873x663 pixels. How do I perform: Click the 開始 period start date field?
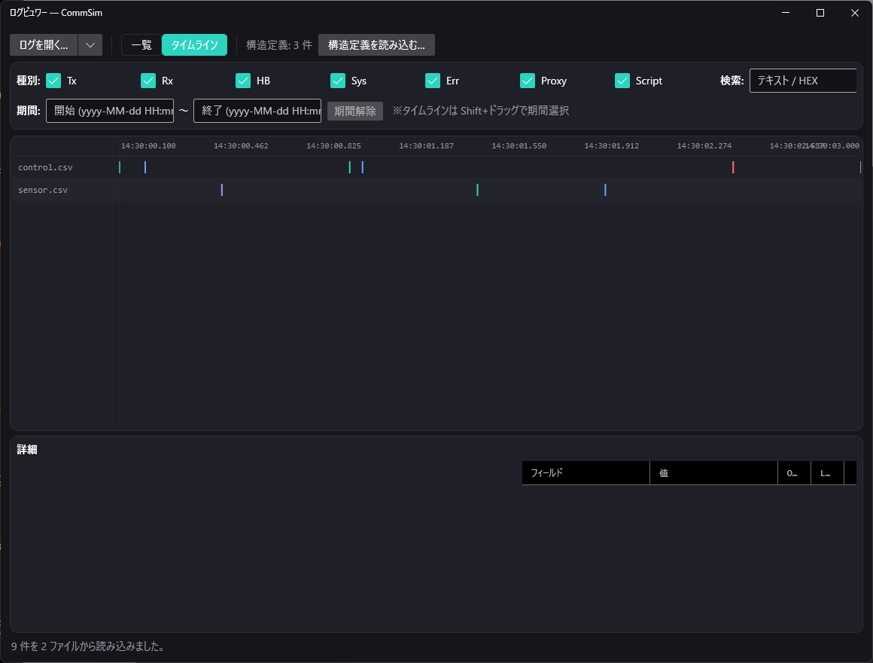coord(110,111)
